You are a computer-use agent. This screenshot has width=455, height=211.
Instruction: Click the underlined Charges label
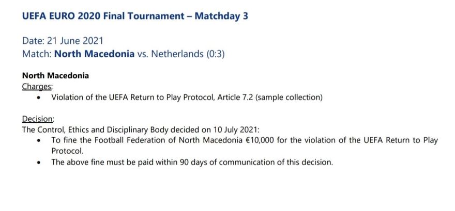click(37, 87)
